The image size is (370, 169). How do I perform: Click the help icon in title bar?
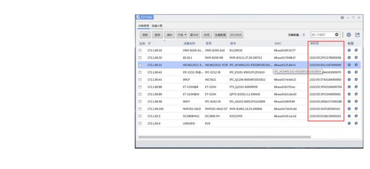pos(347,17)
